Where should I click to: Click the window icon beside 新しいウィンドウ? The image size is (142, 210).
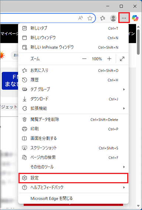(x=24, y=38)
